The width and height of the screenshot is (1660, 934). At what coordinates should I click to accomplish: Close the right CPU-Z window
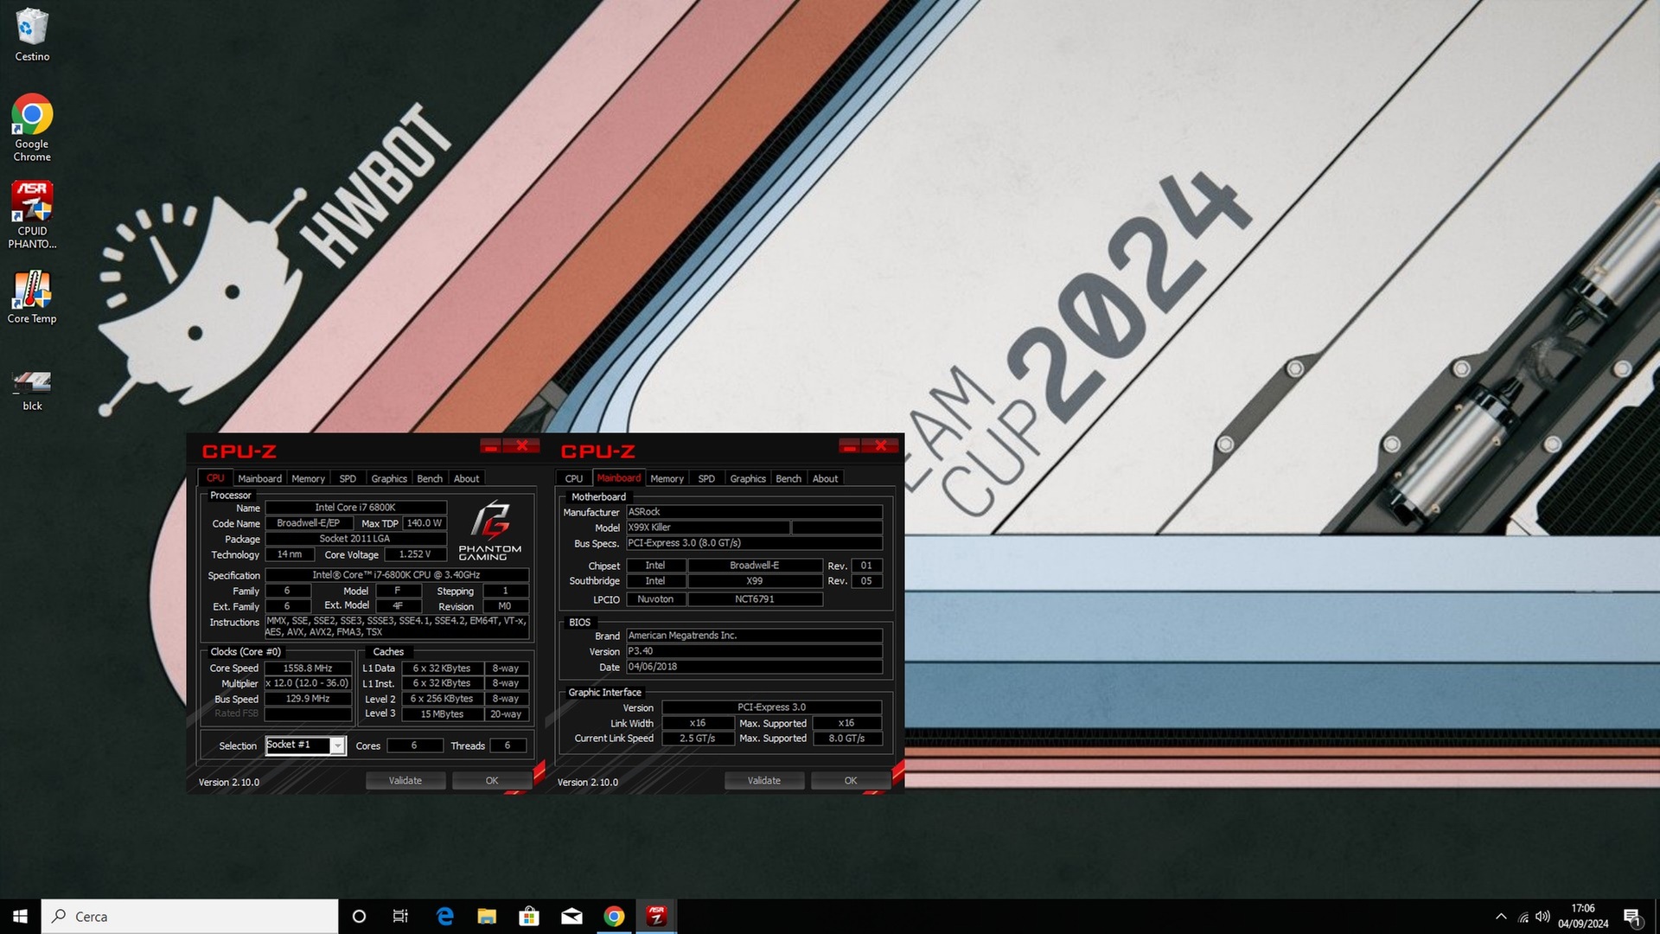pyautogui.click(x=881, y=446)
